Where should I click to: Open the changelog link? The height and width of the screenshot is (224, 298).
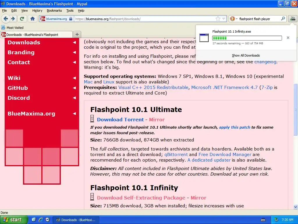point(265,62)
